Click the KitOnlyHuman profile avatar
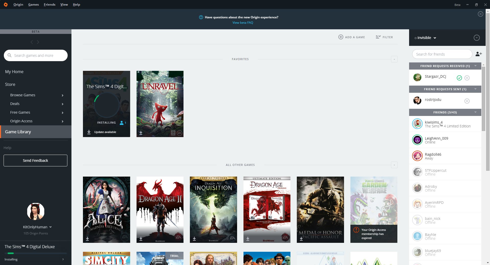The width and height of the screenshot is (490, 265). click(36, 211)
